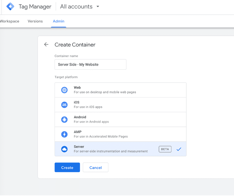Click the blue iOS platform icon
The width and height of the screenshot is (234, 196).
tap(64, 105)
